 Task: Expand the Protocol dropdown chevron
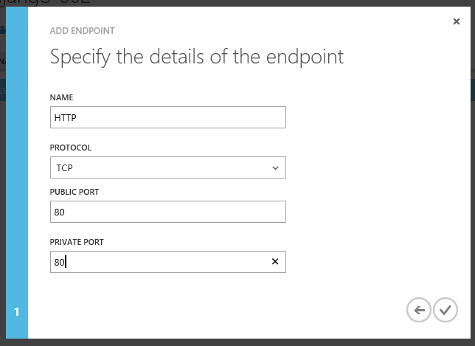(275, 168)
